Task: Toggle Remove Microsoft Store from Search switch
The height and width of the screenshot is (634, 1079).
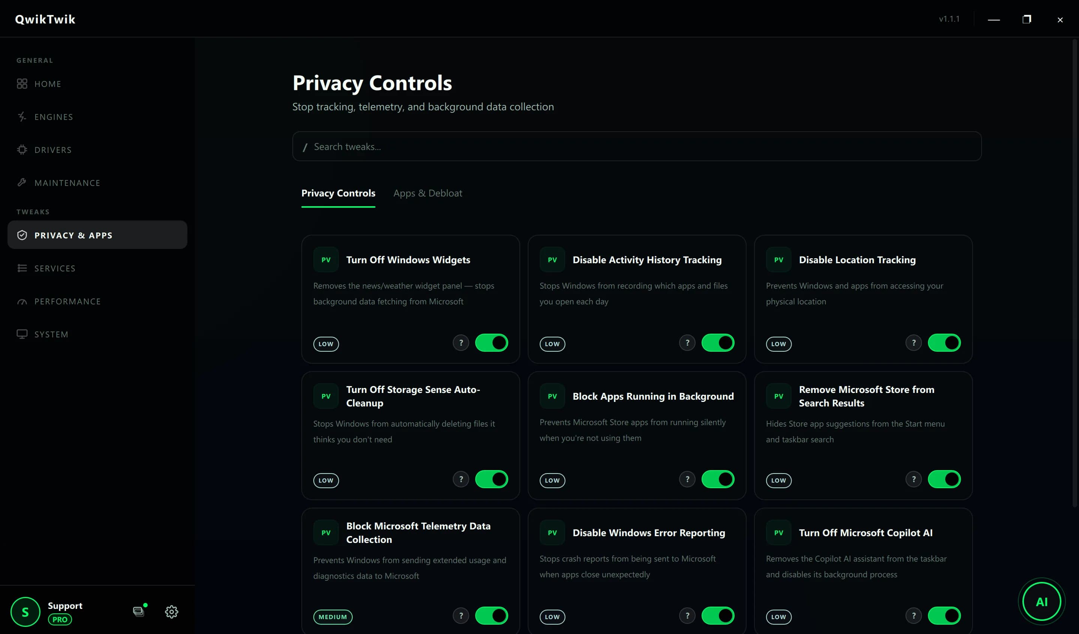Action: pyautogui.click(x=944, y=480)
